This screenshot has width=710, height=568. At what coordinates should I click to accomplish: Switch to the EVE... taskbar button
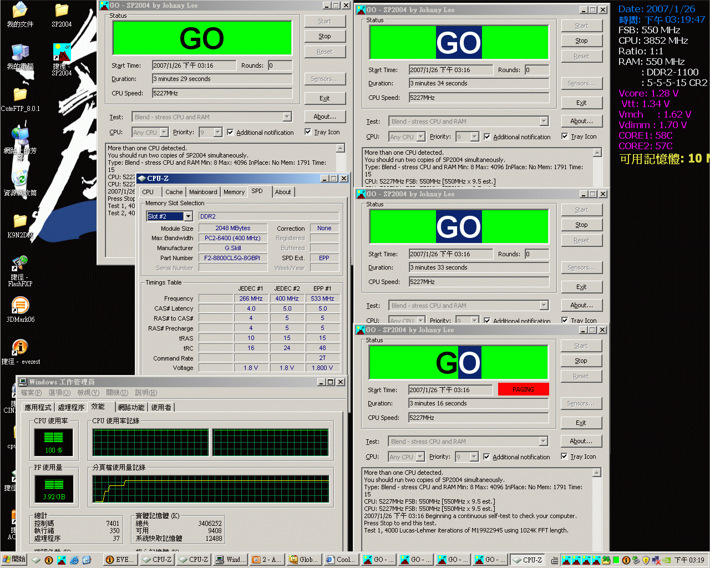[119, 560]
